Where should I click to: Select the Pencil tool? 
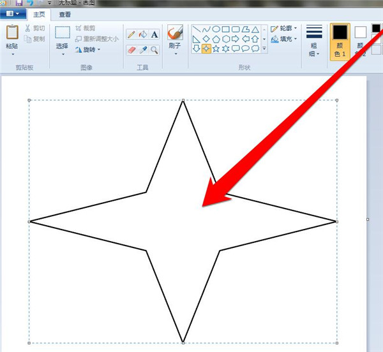131,34
